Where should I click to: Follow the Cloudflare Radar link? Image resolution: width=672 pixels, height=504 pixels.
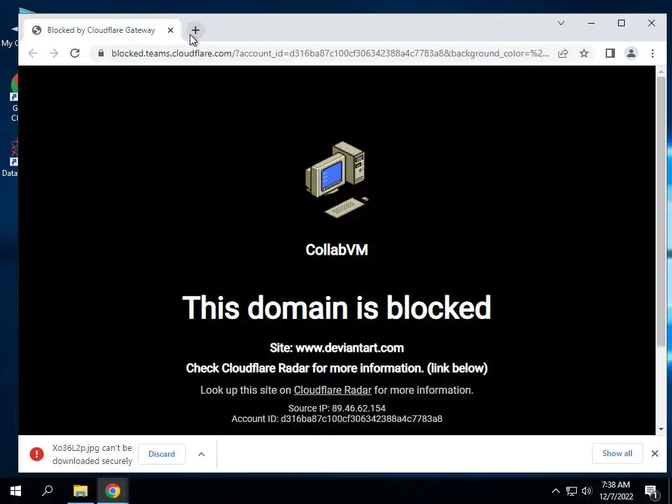click(x=333, y=390)
